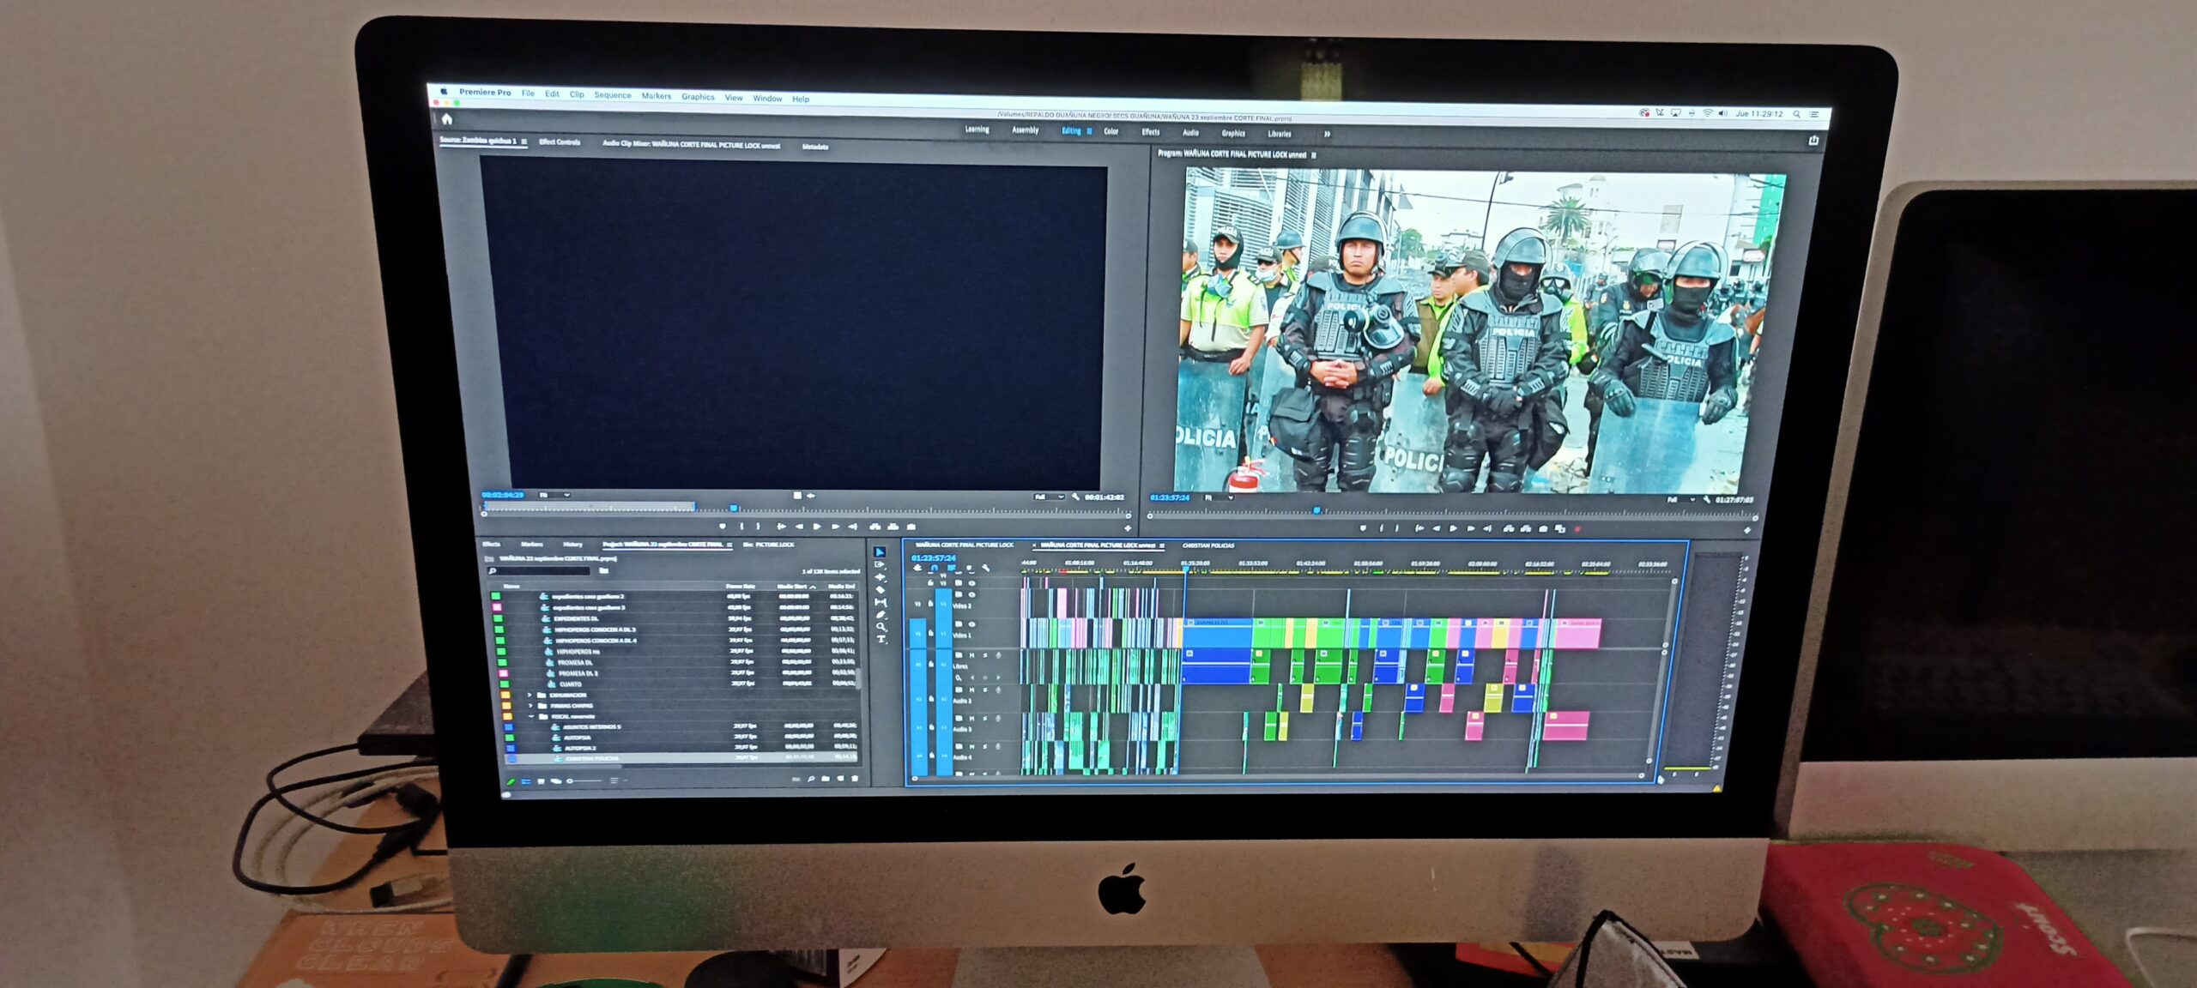Expand the EXHUMACION bin folder
2197x988 pixels.
pos(530,695)
